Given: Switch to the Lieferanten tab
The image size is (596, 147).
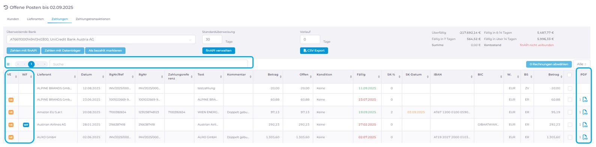Looking at the screenshot, I should pyautogui.click(x=35, y=19).
